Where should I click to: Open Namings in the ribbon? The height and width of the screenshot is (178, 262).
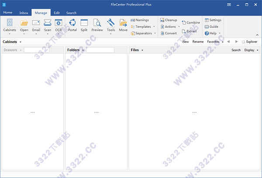[140, 20]
